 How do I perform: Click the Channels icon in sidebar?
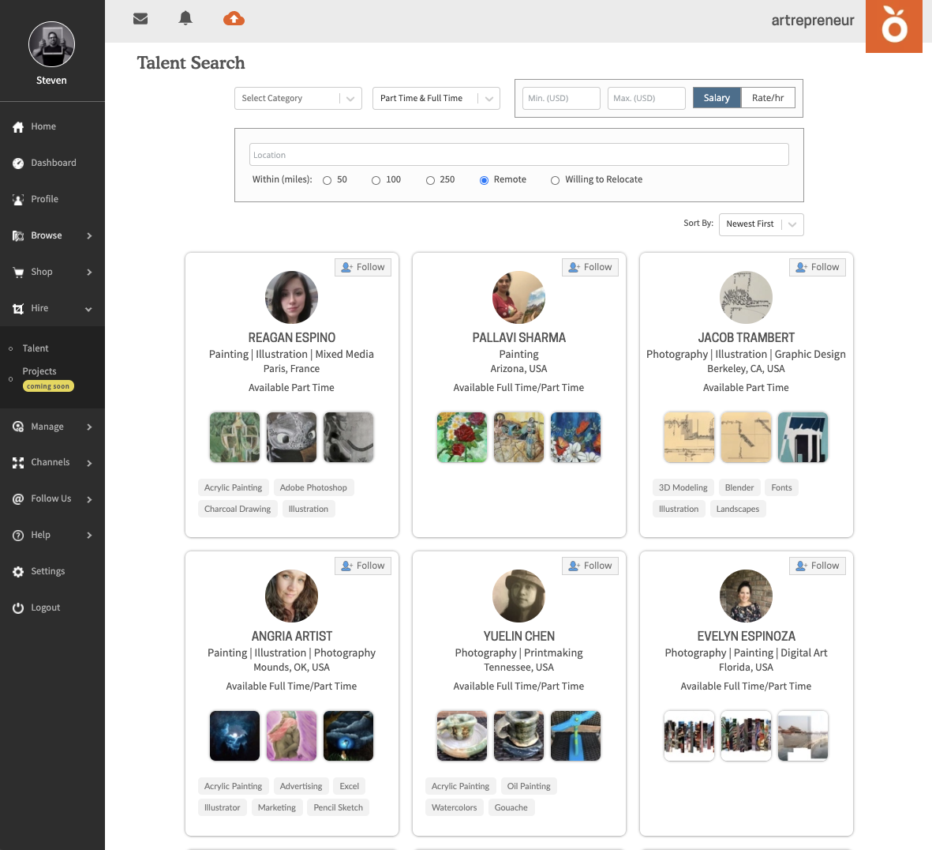[x=18, y=463]
